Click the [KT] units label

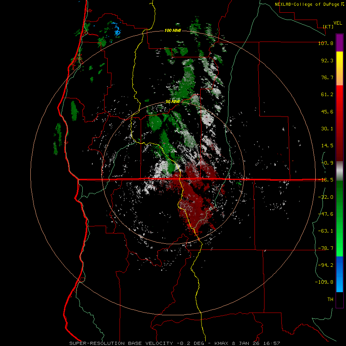click(x=328, y=27)
